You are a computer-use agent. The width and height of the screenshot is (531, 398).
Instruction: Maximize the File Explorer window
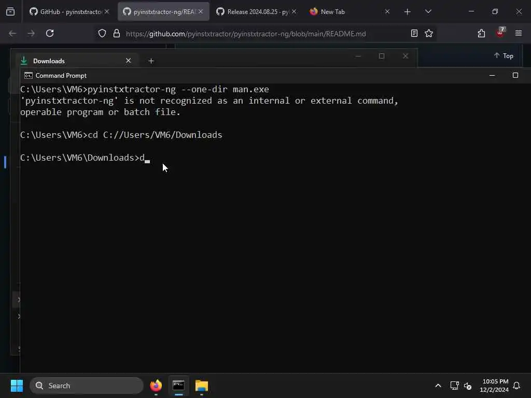382,56
